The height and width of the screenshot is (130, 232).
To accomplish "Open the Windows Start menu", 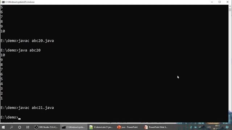I will [x=3, y=127].
